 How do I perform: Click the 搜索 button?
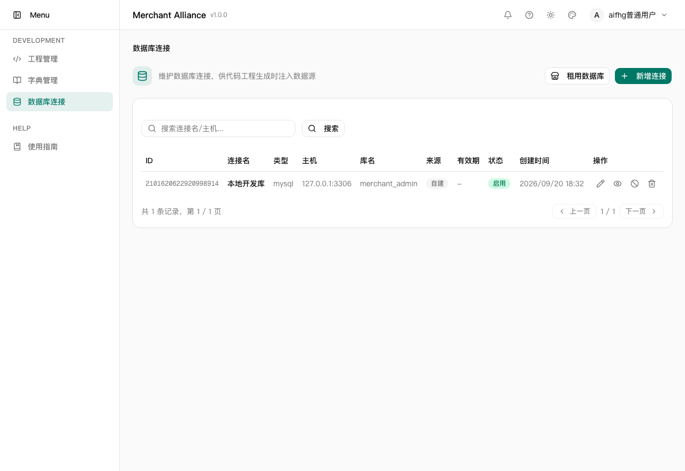click(x=323, y=128)
